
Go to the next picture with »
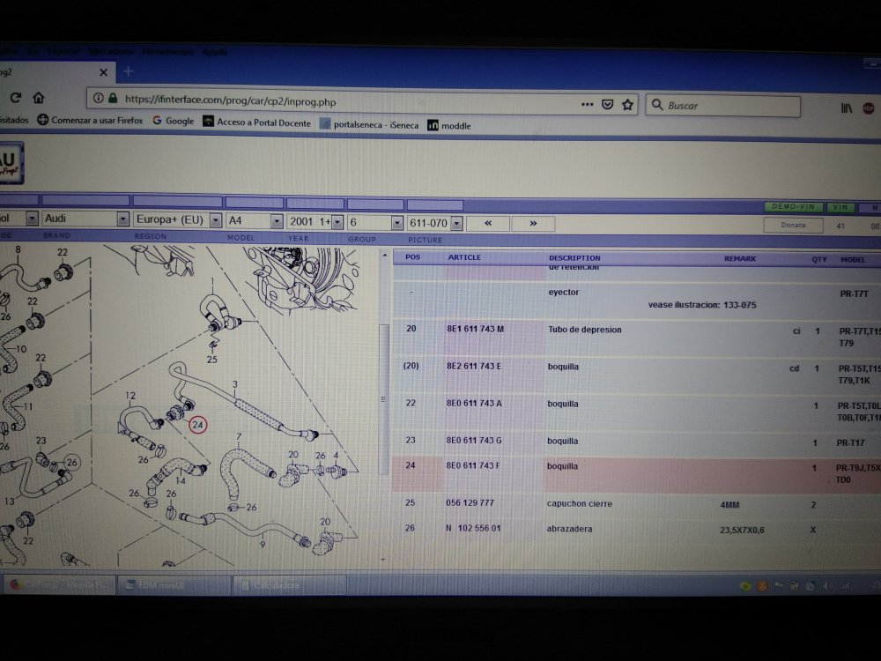pos(533,224)
